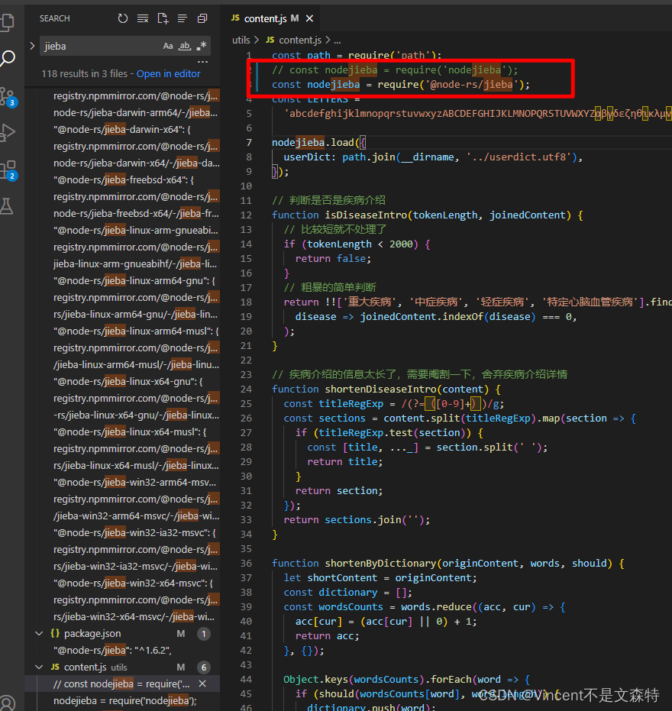The height and width of the screenshot is (711, 672).
Task: Open result "@node-rs/jieba-win32-arm64-msv...
Action: (134, 482)
